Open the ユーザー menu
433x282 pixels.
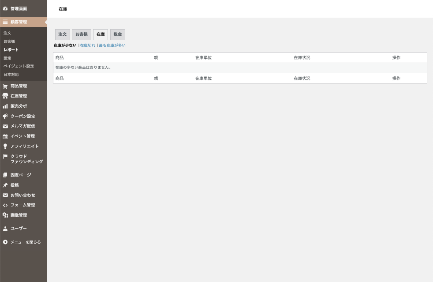coord(19,229)
